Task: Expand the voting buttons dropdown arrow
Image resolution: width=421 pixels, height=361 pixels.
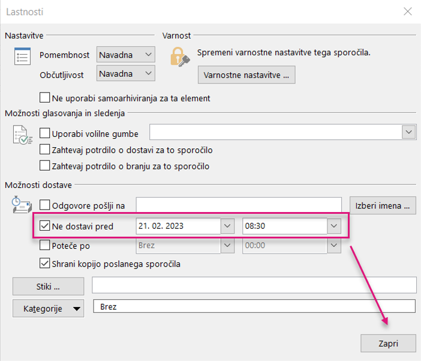Action: click(x=408, y=132)
